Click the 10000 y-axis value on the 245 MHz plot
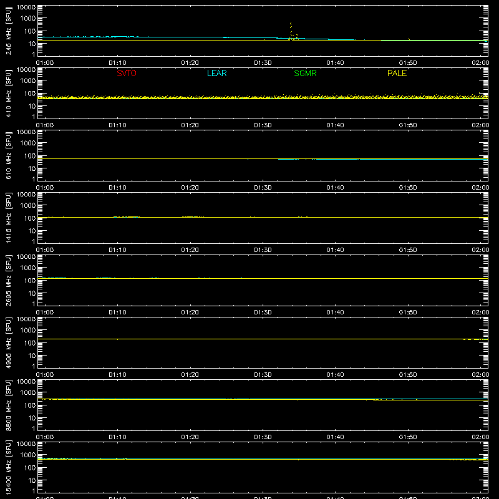499x499 pixels. (26, 7)
